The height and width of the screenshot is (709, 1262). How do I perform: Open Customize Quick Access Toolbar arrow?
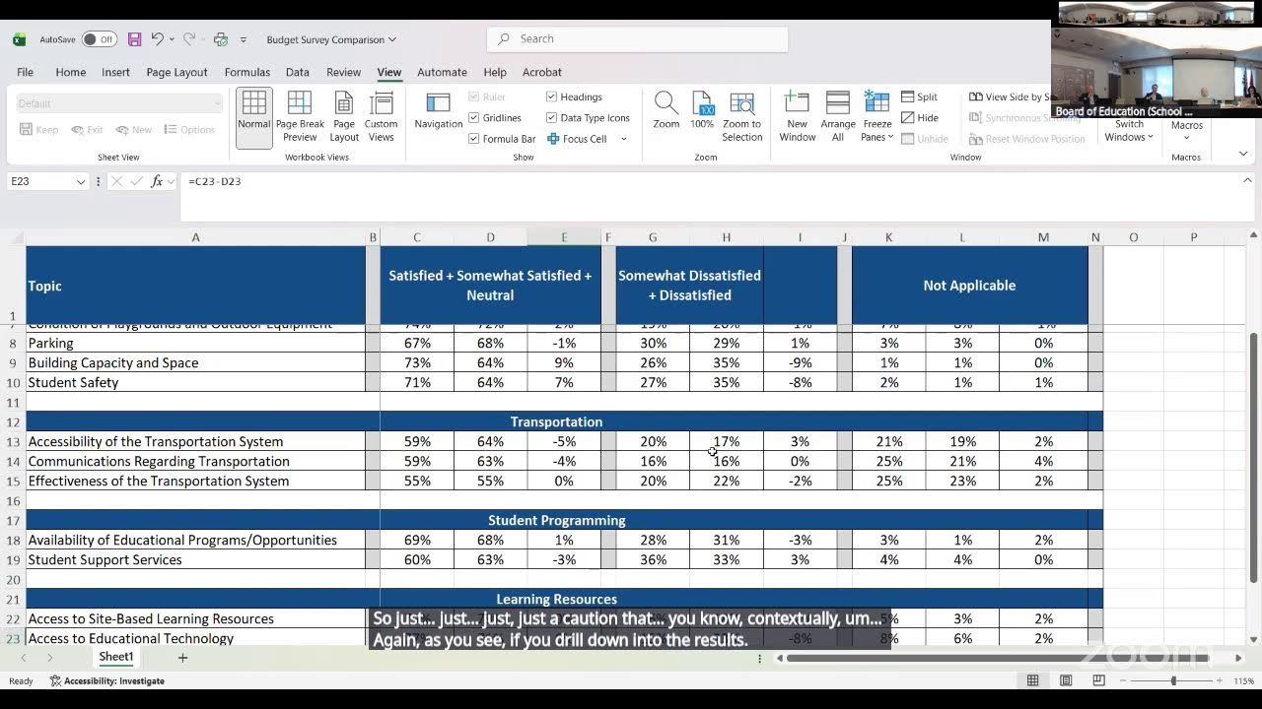click(245, 39)
